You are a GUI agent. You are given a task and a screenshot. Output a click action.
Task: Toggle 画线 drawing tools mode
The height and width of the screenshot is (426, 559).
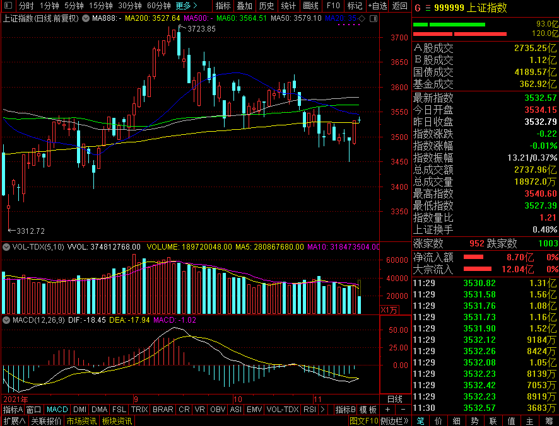coord(311,6)
